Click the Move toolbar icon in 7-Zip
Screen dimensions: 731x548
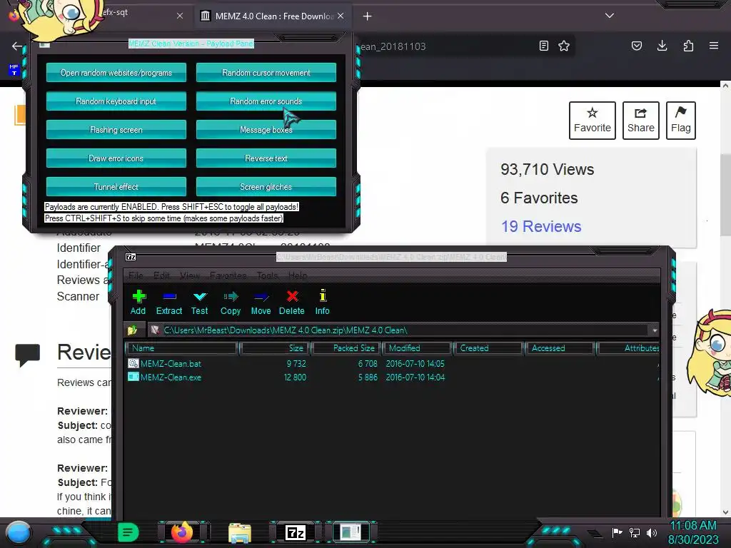[x=261, y=303]
